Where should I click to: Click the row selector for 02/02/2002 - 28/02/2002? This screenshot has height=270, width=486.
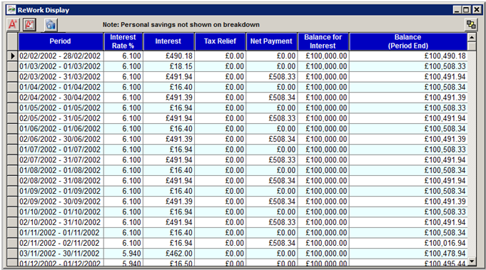[12, 56]
